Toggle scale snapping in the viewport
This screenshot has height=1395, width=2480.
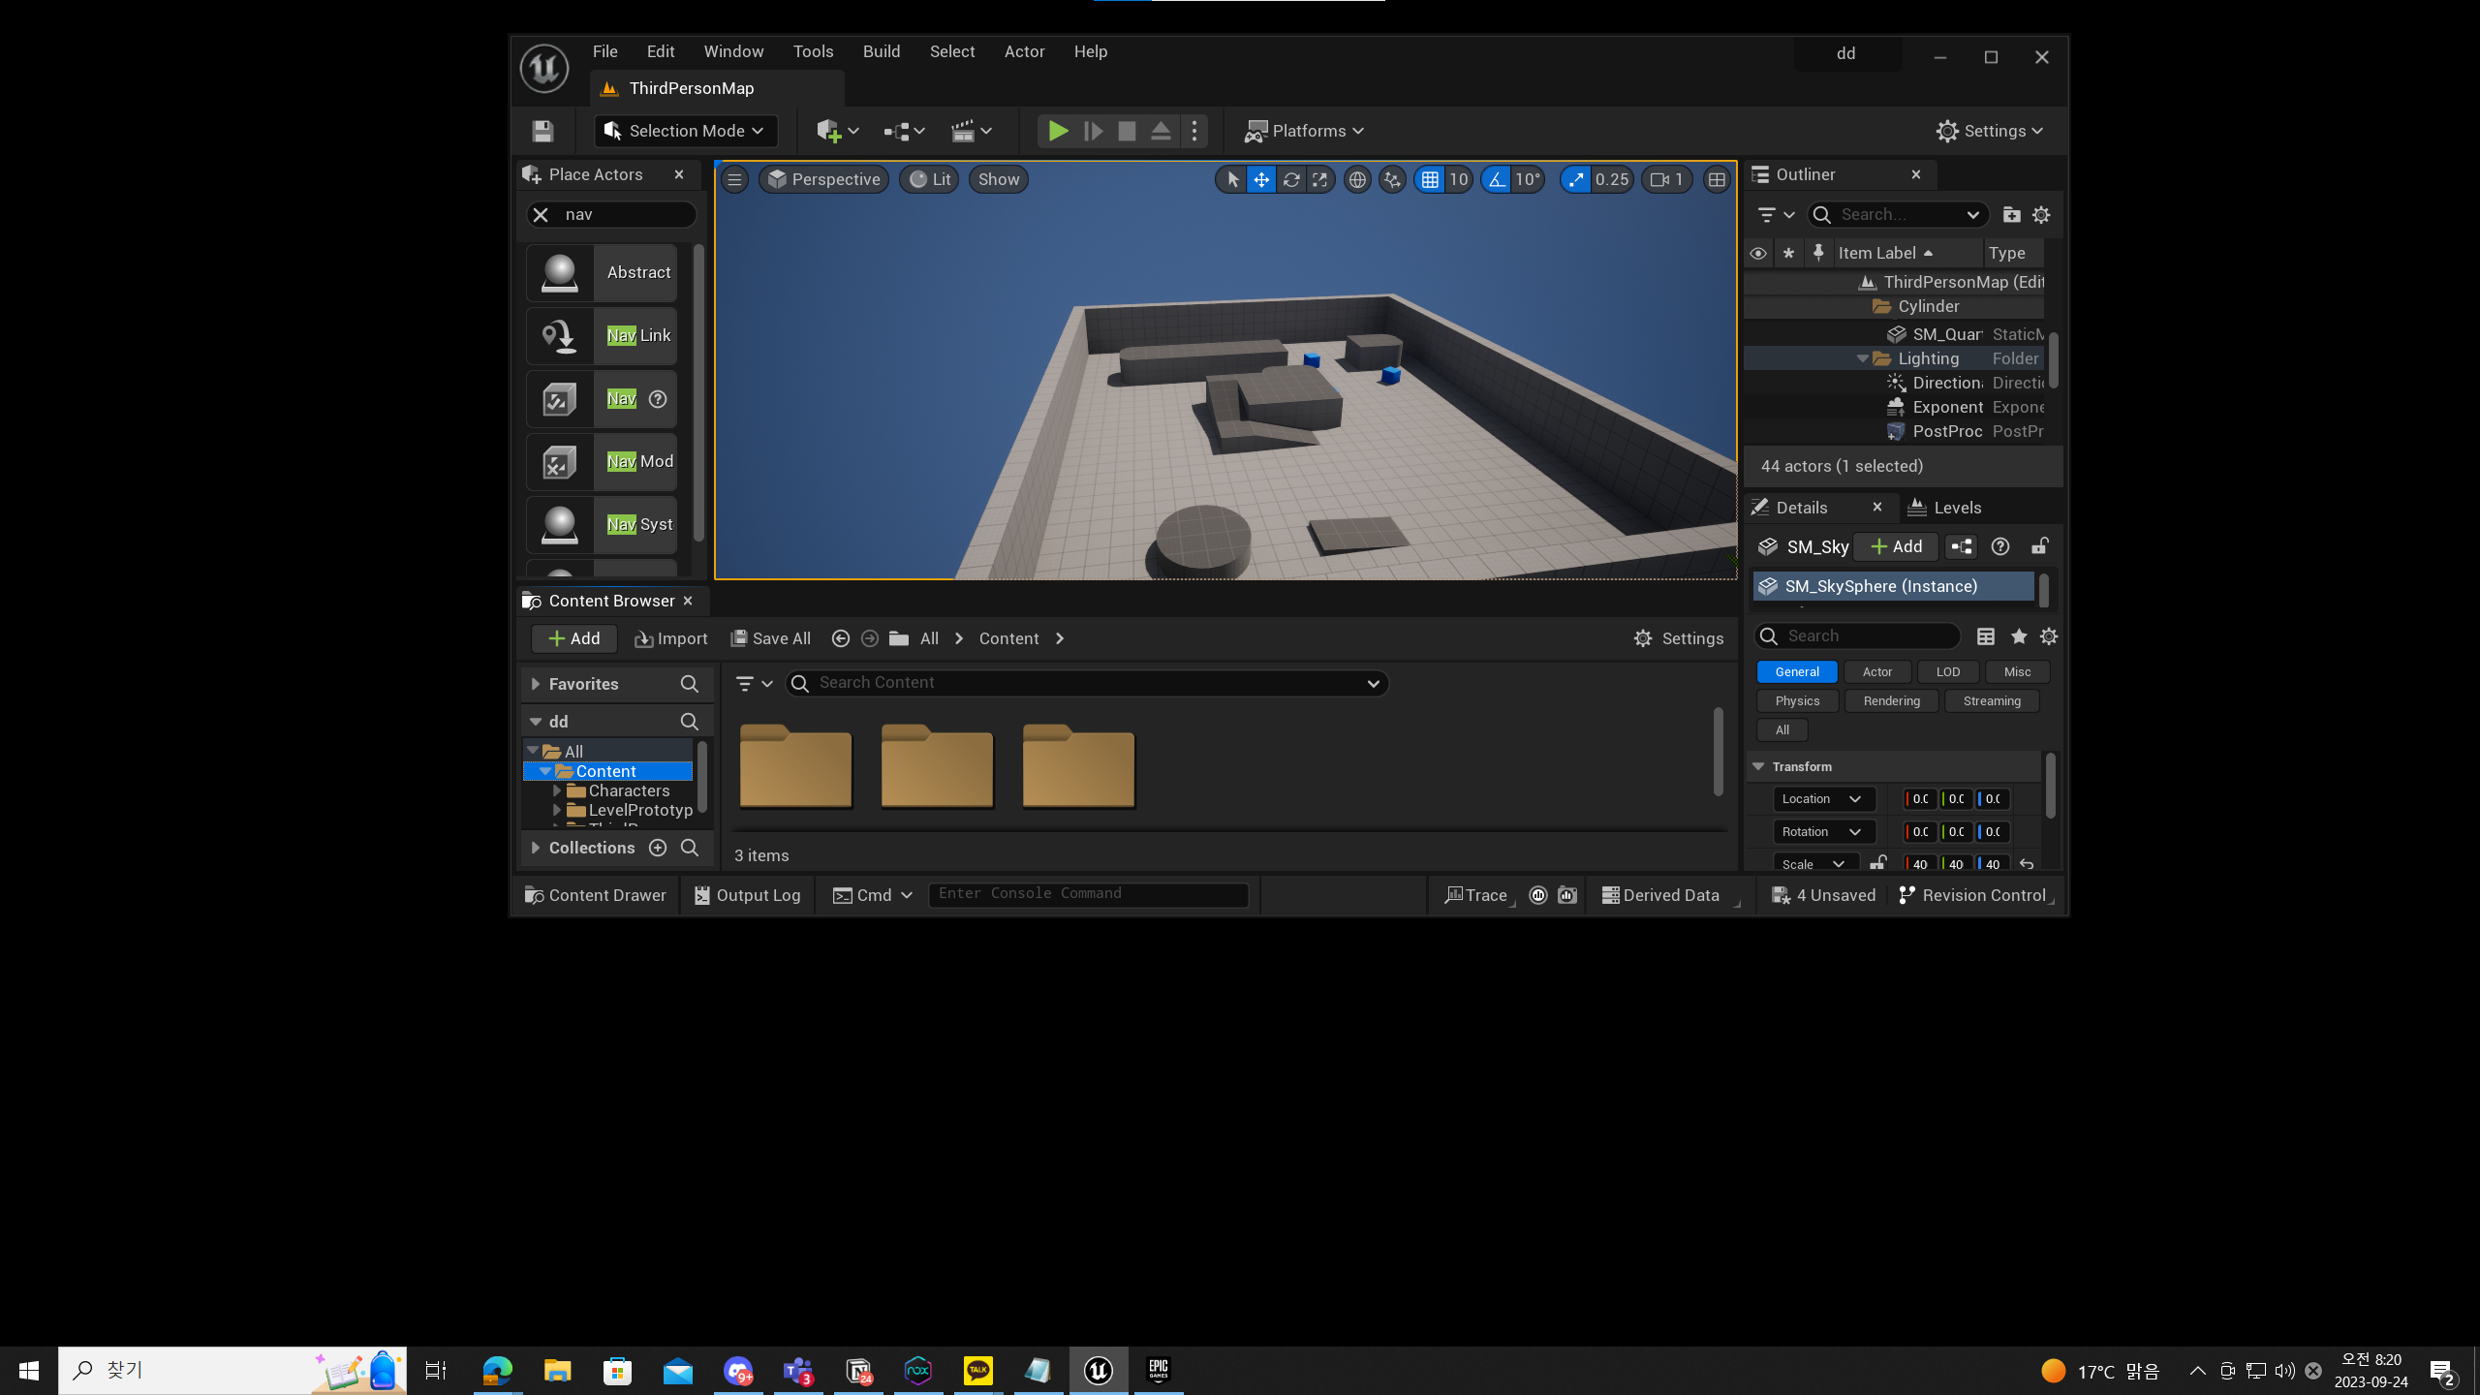click(1576, 179)
